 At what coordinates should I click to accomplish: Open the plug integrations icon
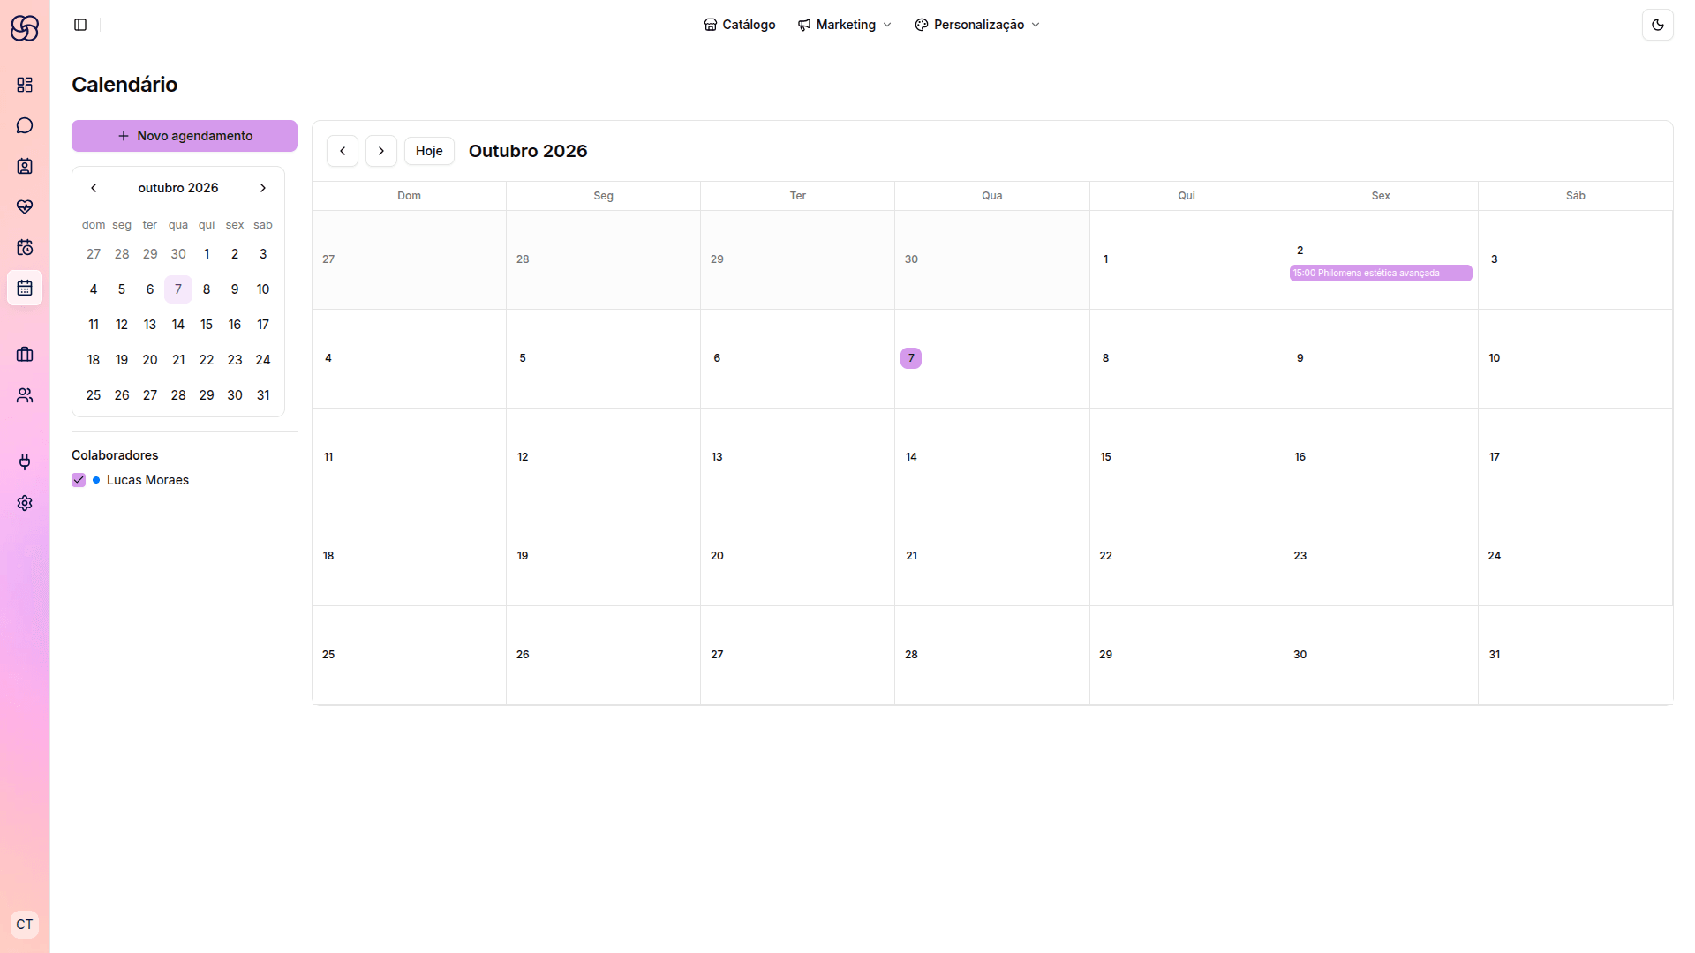pyautogui.click(x=25, y=462)
